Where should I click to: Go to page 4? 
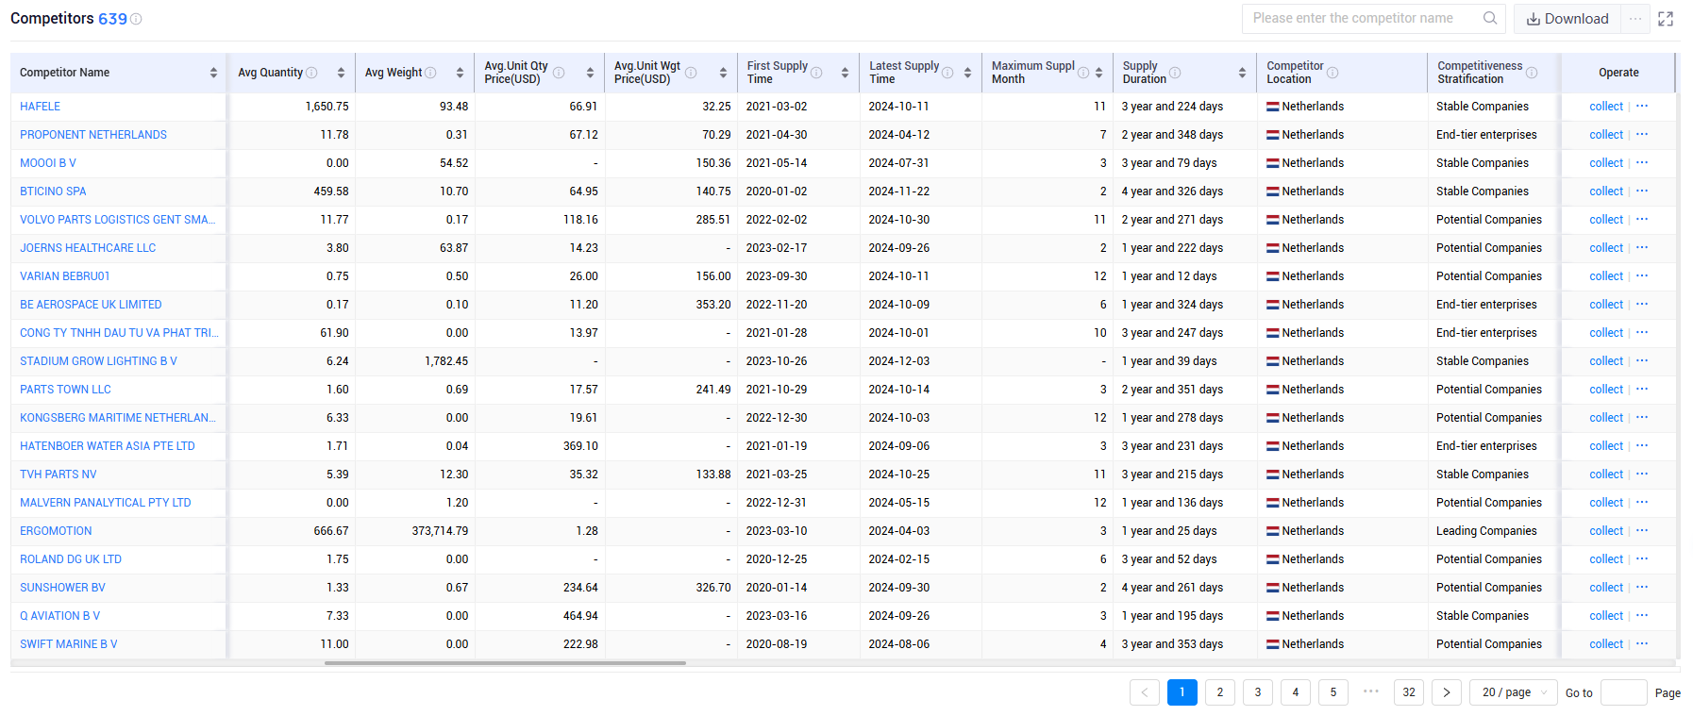pyautogui.click(x=1296, y=692)
